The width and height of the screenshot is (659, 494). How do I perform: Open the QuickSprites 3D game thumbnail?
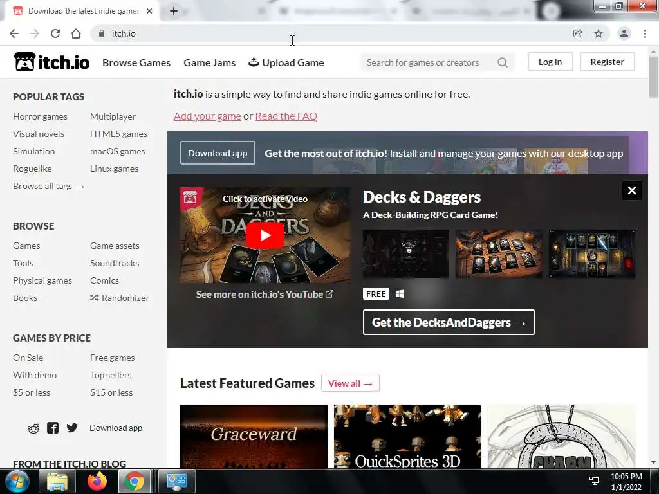407,437
